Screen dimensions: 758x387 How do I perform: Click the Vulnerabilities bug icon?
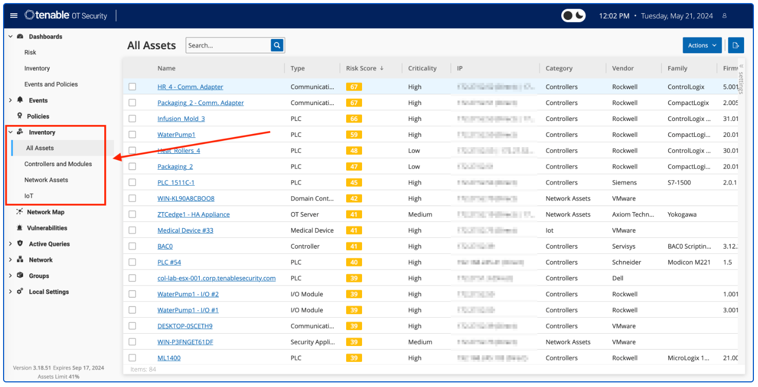click(20, 228)
